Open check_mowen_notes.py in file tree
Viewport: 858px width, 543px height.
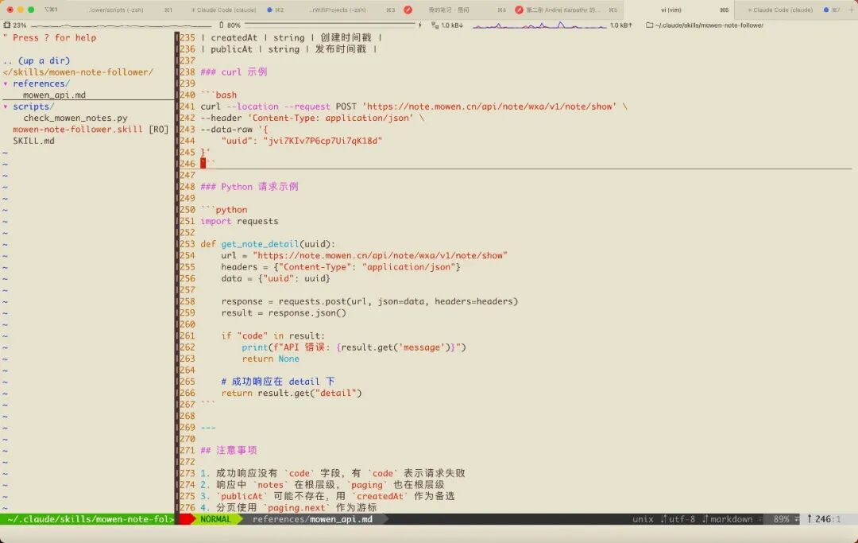(75, 118)
